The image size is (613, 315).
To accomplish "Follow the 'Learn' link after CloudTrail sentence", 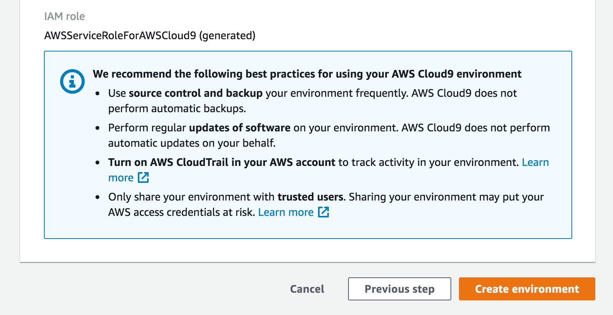I will click(x=535, y=162).
